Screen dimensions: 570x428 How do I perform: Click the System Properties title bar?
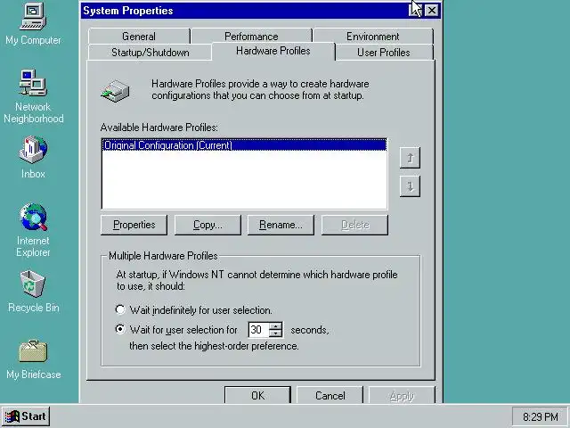pyautogui.click(x=243, y=11)
